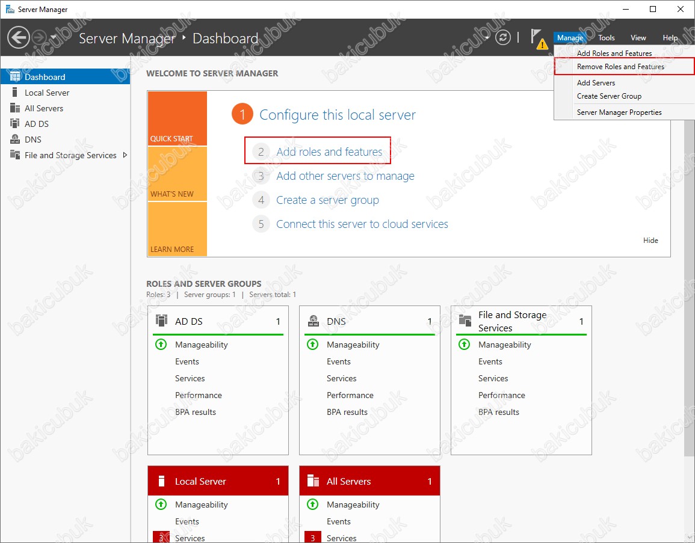The image size is (695, 543).
Task: Select the WHAT'S NEW tile
Action: point(178,174)
